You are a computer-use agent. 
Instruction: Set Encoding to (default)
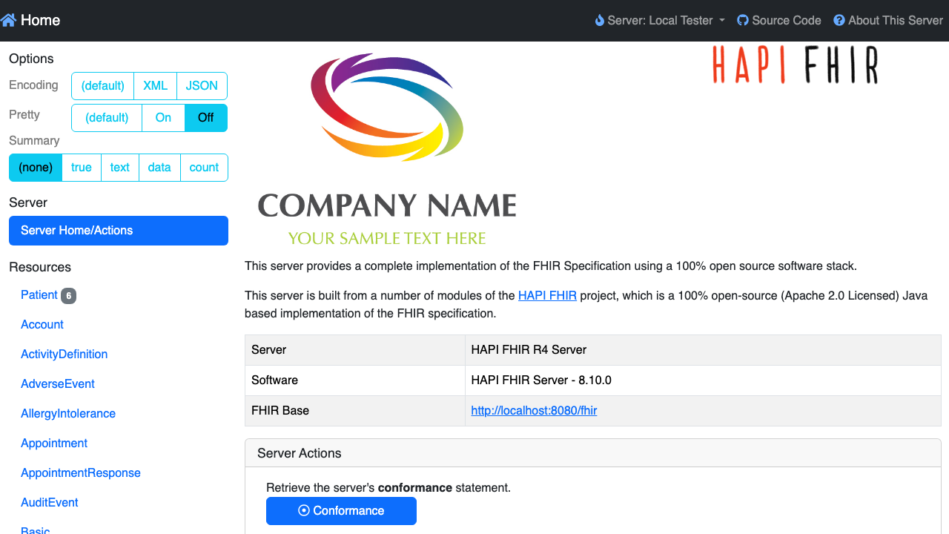click(x=102, y=86)
